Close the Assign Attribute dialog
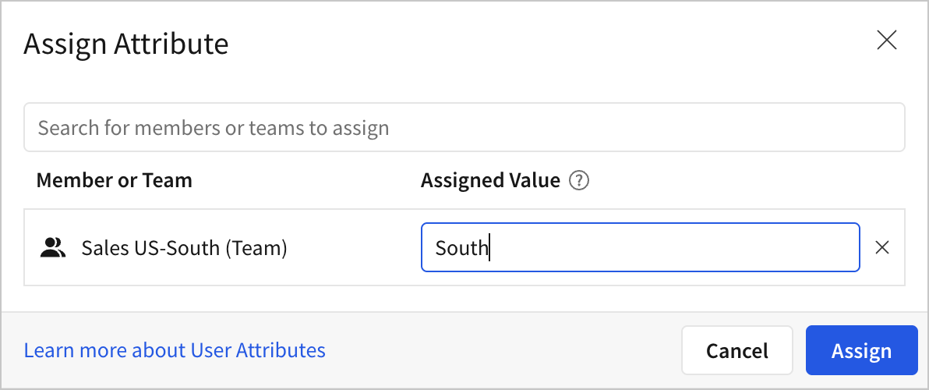The width and height of the screenshot is (929, 390). click(x=886, y=41)
